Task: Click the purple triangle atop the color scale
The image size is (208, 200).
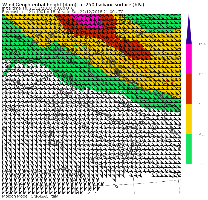Action: (189, 29)
